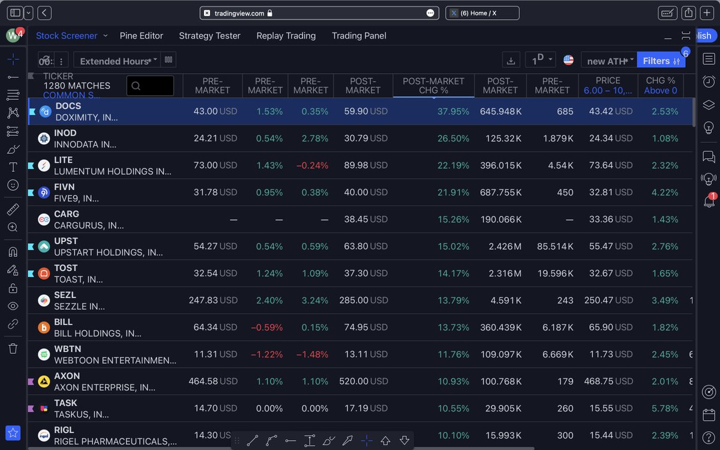The image size is (720, 450).
Task: Click the Safari share button
Action: click(689, 13)
